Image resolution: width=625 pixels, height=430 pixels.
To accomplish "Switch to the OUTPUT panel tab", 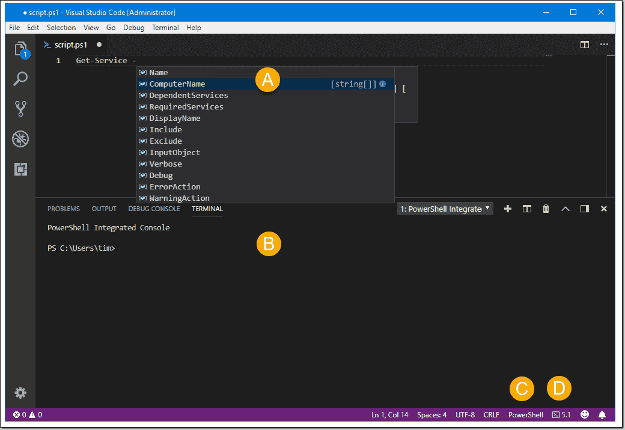I will click(x=104, y=209).
